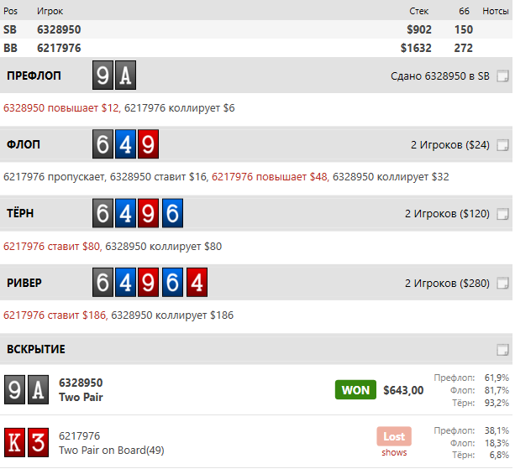Click '6328950 коллирует $186' action text
This screenshot has width=515, height=469.
click(x=172, y=315)
